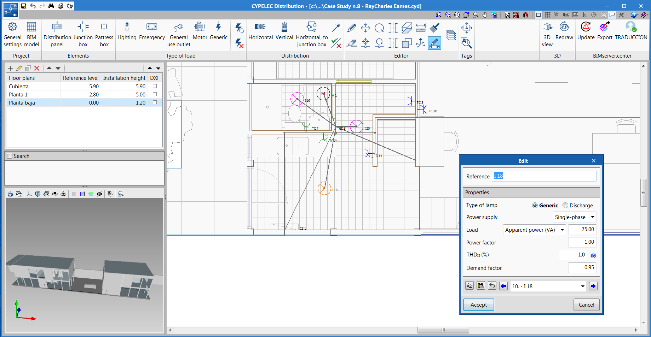Tick the DXF checkbox for Cubierta

tap(155, 86)
